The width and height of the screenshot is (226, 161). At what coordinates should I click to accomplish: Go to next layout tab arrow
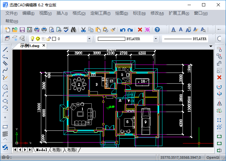pyautogui.click(x=25, y=150)
